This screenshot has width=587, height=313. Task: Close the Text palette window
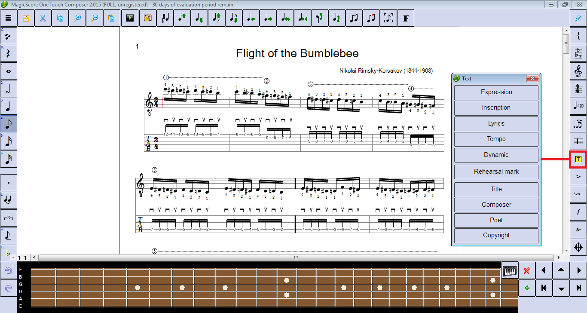(x=532, y=78)
